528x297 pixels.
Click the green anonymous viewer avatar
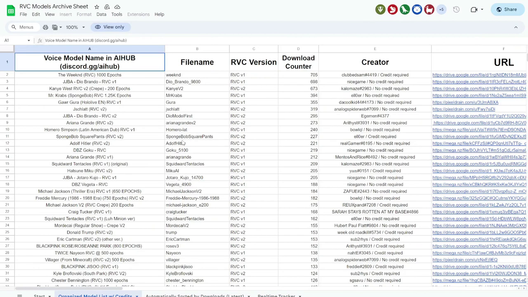380,9
